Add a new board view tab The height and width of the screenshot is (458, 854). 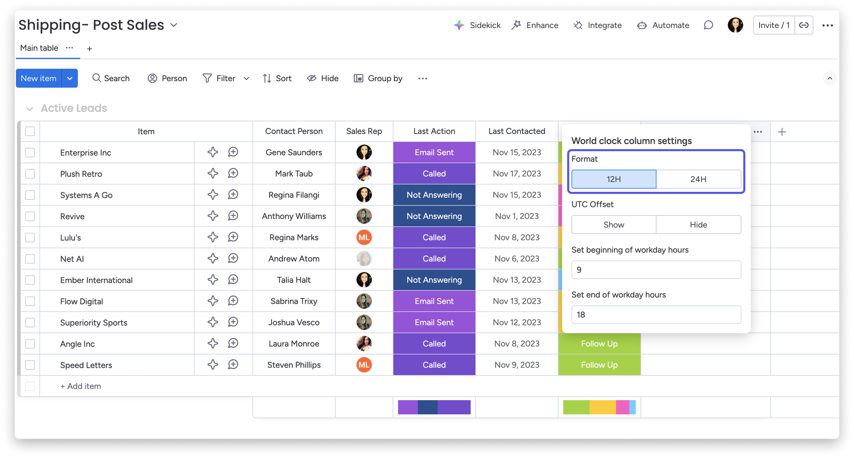[x=89, y=49]
